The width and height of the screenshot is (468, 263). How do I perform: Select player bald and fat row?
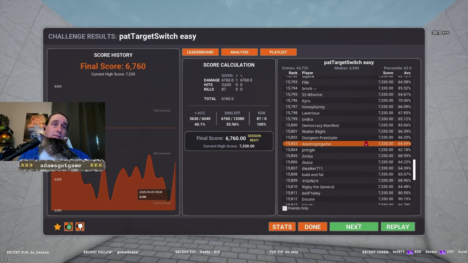[x=347, y=175]
